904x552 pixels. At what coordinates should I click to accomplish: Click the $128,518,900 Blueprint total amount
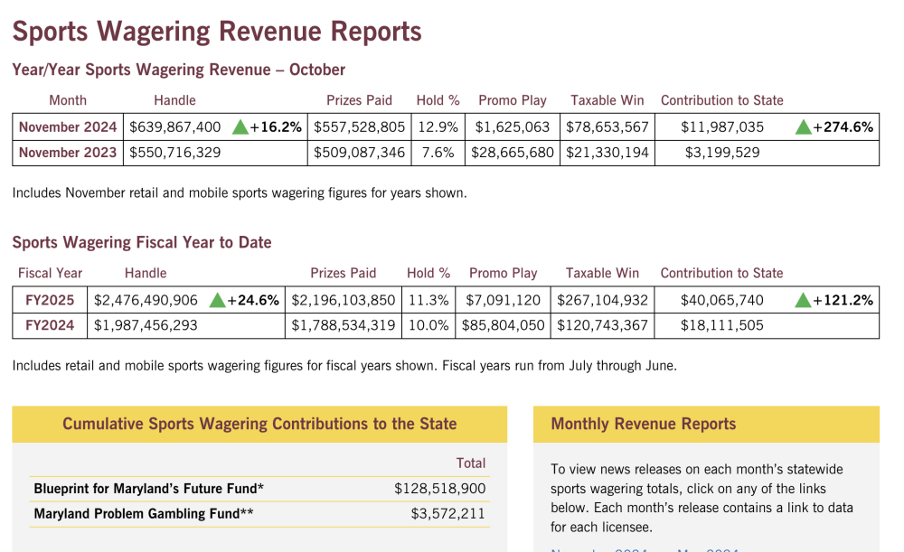pyautogui.click(x=440, y=489)
